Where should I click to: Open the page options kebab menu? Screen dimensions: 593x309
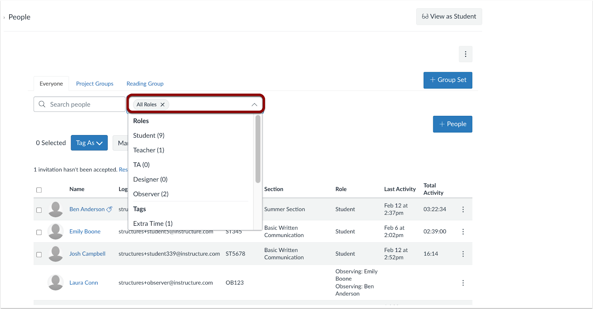pos(466,54)
